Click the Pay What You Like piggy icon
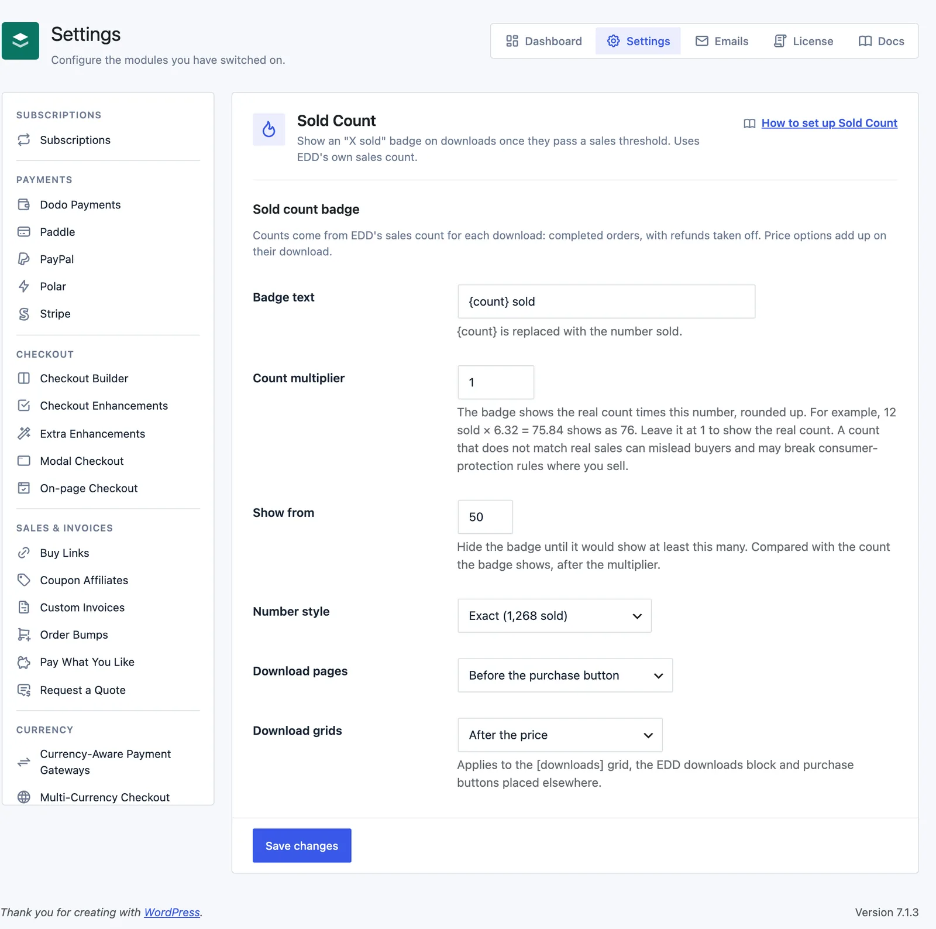The height and width of the screenshot is (929, 936). (24, 662)
